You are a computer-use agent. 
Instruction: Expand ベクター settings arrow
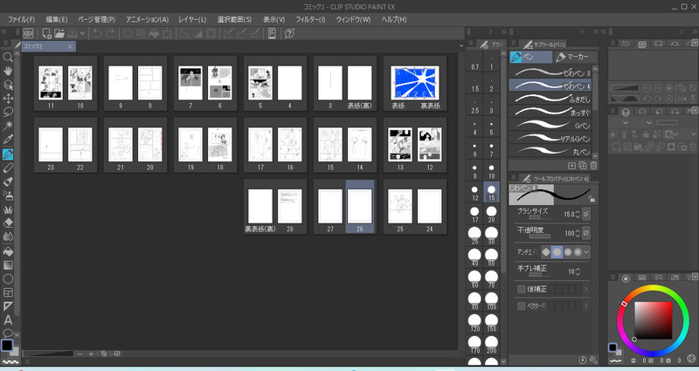point(585,306)
